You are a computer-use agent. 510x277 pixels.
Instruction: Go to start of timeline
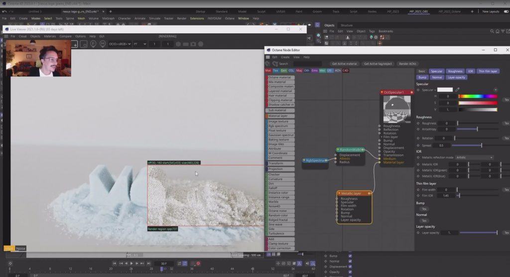(x=115, y=264)
